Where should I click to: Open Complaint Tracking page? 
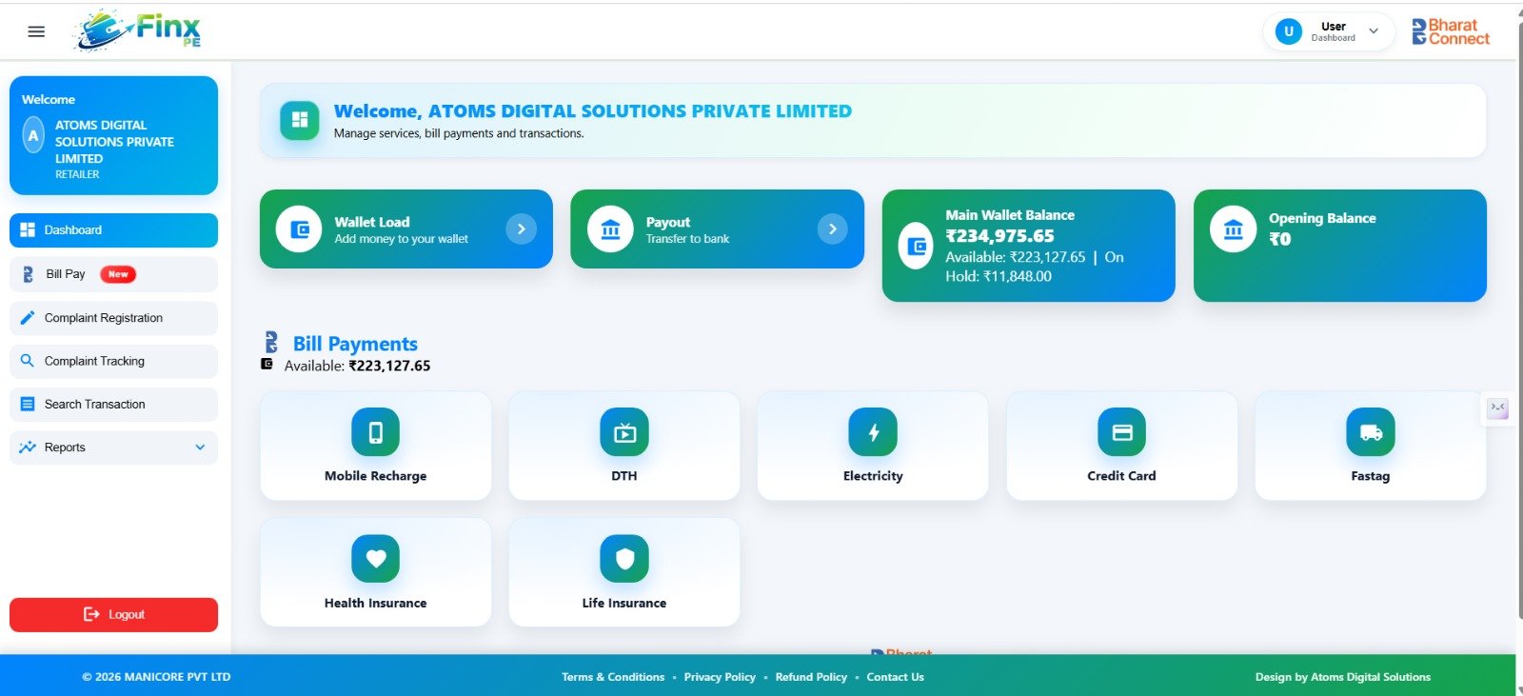point(113,361)
